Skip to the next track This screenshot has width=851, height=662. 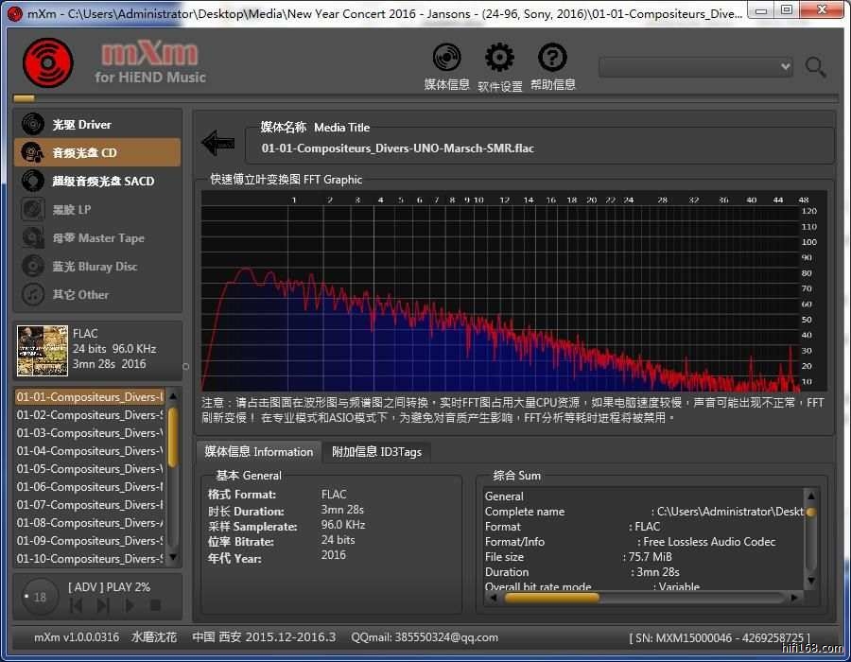pyautogui.click(x=103, y=605)
